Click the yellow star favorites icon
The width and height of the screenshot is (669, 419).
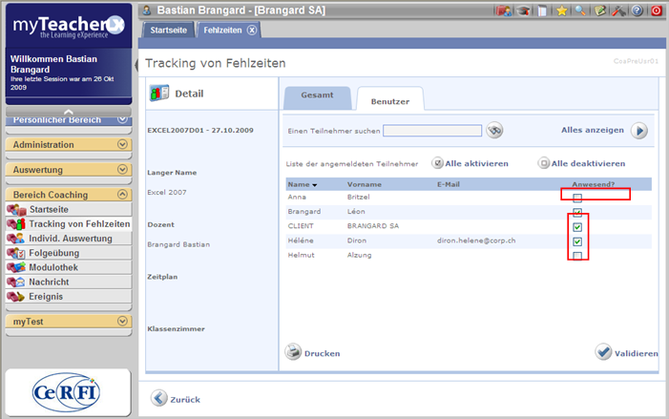pyautogui.click(x=561, y=10)
